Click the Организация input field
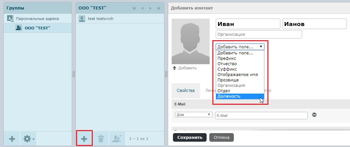This screenshot has height=147, width=350. [259, 34]
